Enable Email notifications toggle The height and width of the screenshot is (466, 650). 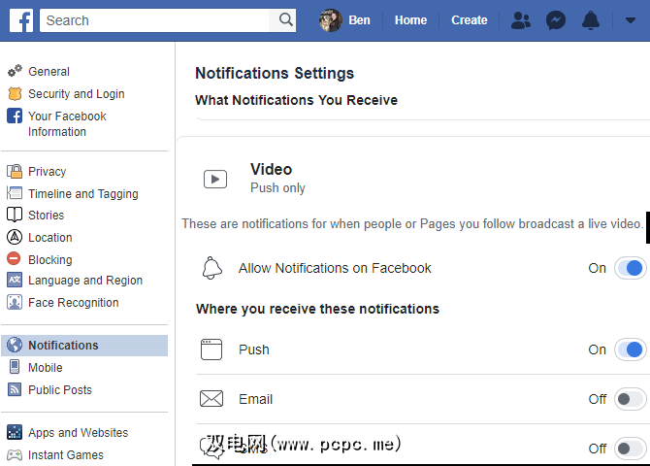pos(630,399)
